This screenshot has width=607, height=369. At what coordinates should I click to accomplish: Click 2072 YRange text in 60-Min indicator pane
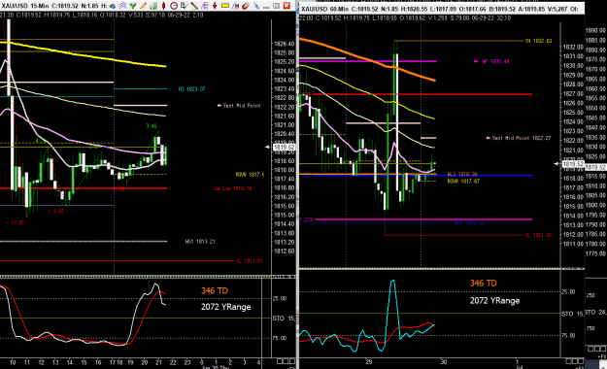(x=494, y=301)
